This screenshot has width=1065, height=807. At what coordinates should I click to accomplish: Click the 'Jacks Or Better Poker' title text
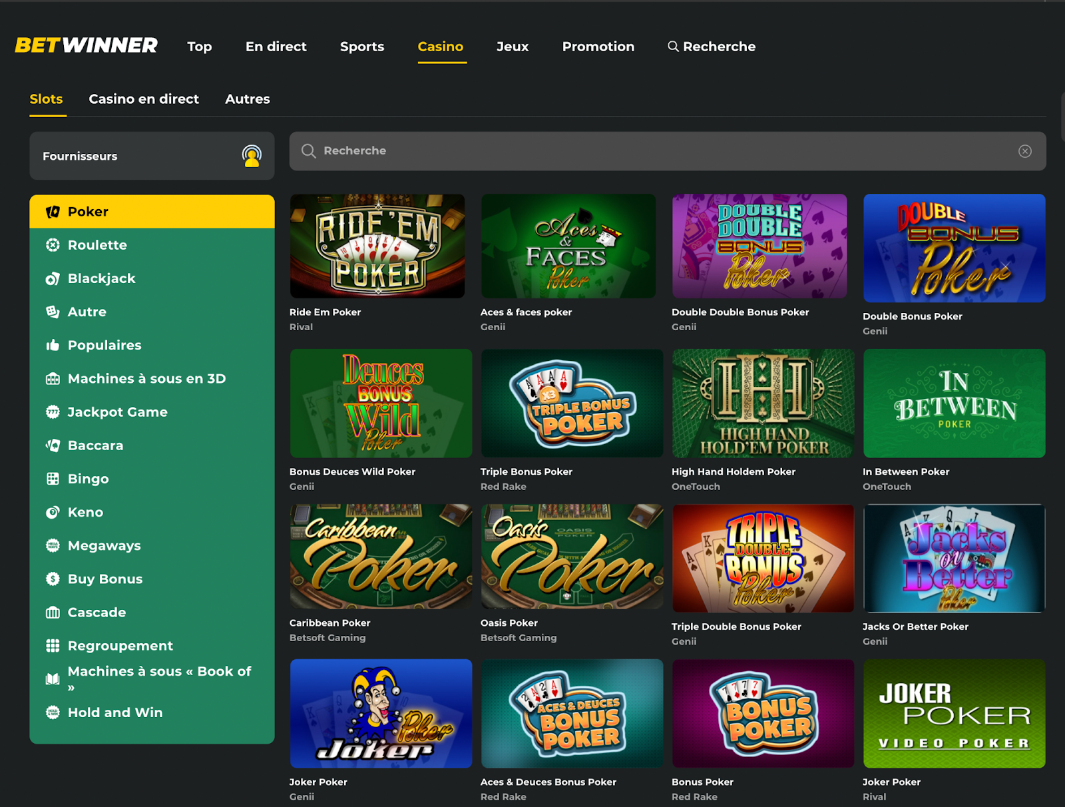pos(915,627)
